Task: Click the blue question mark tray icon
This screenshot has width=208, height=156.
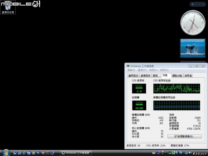Action: coord(158,153)
